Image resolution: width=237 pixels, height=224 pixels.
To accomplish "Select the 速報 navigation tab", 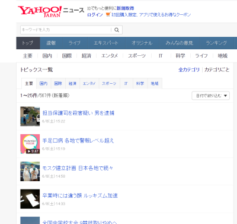I will point(51,43).
